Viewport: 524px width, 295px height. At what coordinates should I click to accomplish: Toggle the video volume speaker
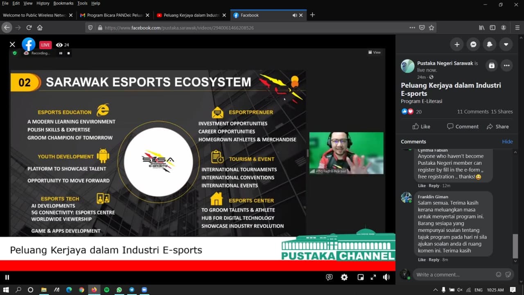point(386,277)
